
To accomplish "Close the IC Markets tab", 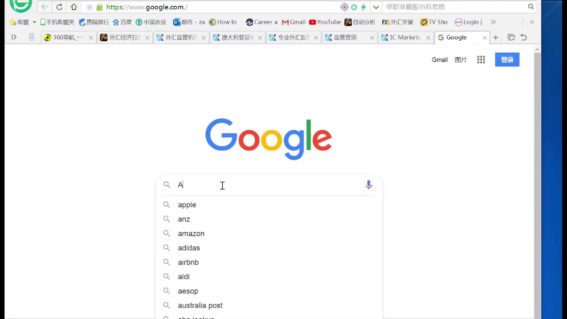I will click(x=428, y=38).
